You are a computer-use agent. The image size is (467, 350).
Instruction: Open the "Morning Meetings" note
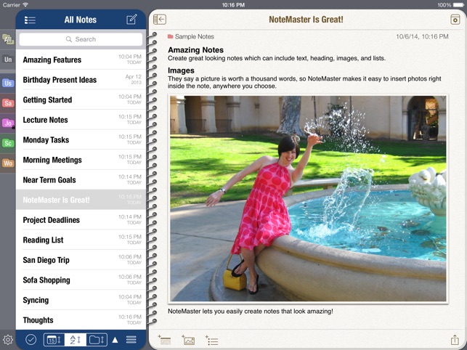tap(81, 160)
